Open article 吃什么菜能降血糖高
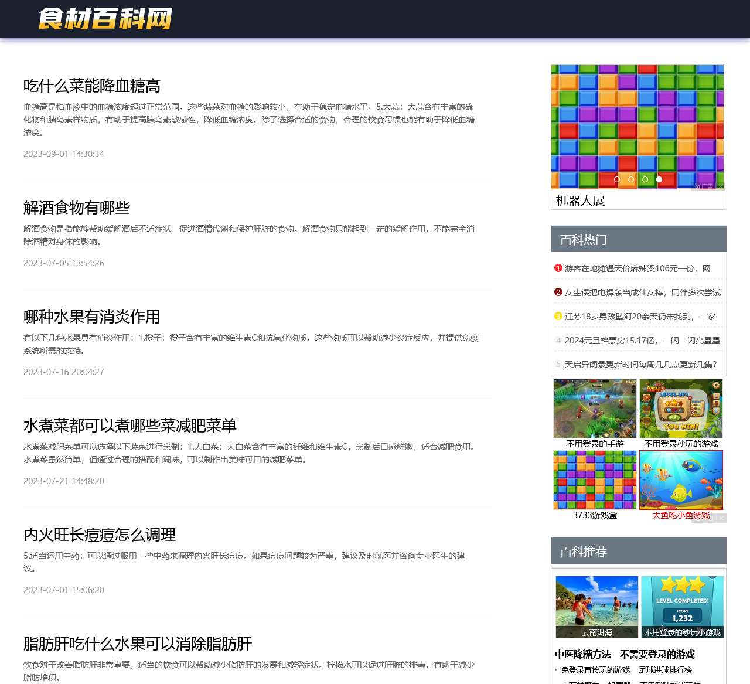This screenshot has height=684, width=750. (x=92, y=86)
